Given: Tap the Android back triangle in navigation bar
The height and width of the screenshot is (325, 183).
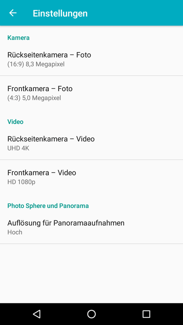Looking at the screenshot, I should 36,314.
